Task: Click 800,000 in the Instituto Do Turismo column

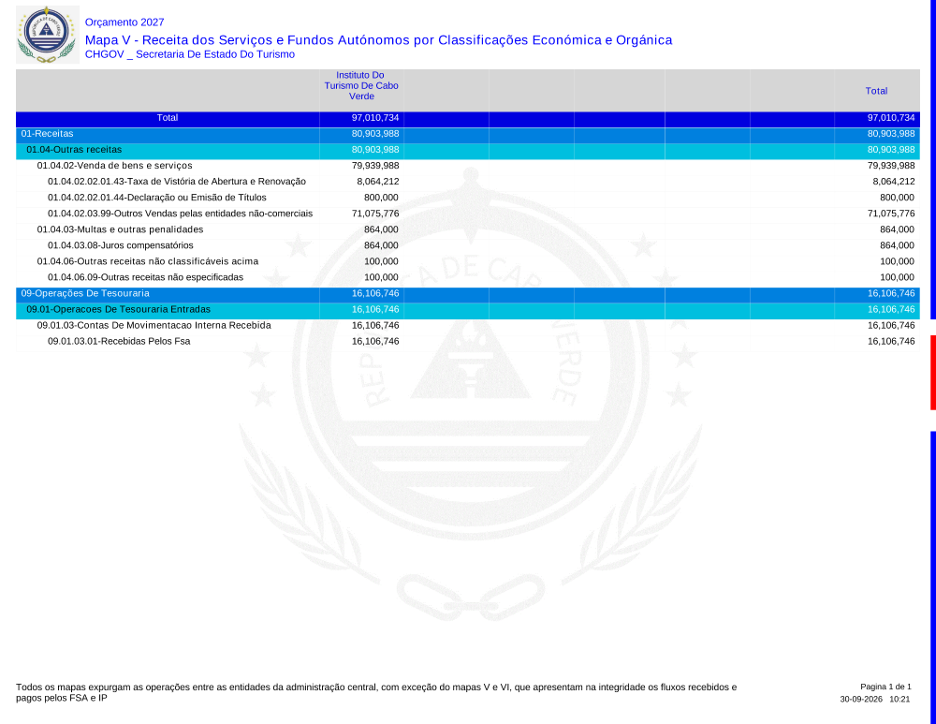Action: pyautogui.click(x=381, y=198)
